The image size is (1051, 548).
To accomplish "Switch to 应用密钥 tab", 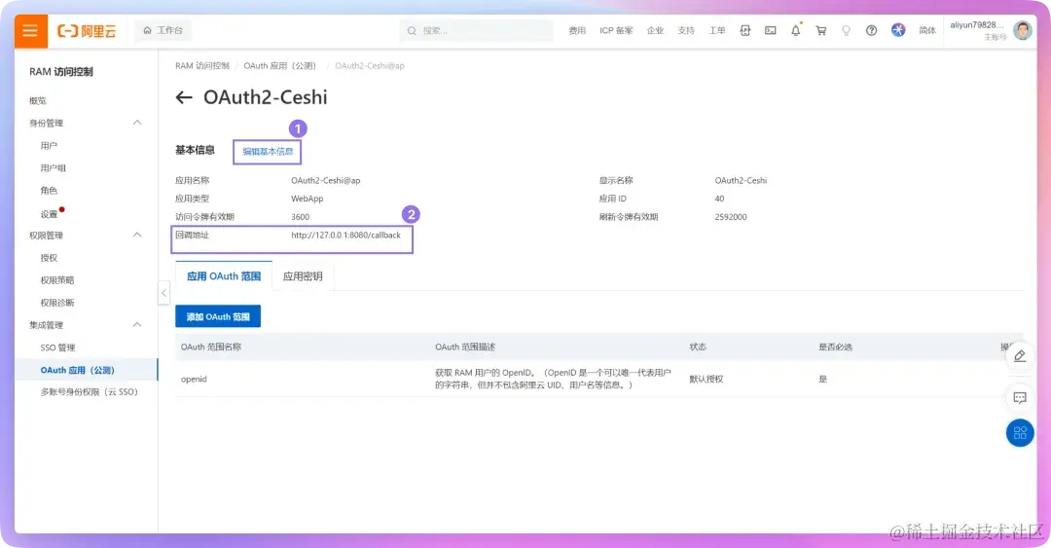I will click(303, 276).
